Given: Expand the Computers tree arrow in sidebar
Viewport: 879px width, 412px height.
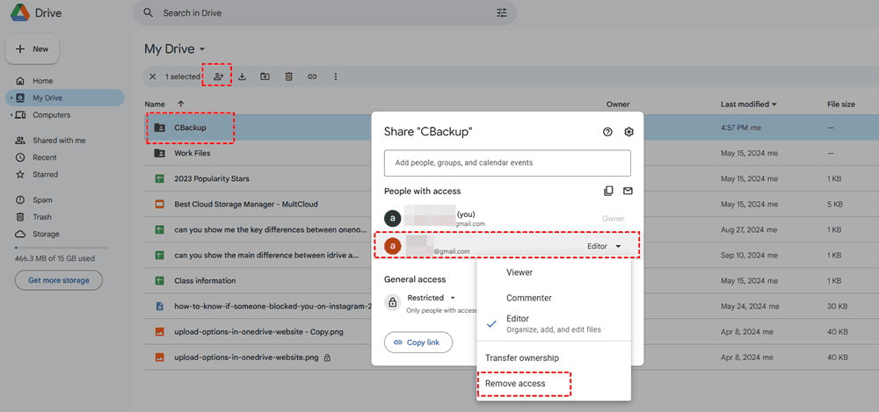Looking at the screenshot, I should point(11,115).
